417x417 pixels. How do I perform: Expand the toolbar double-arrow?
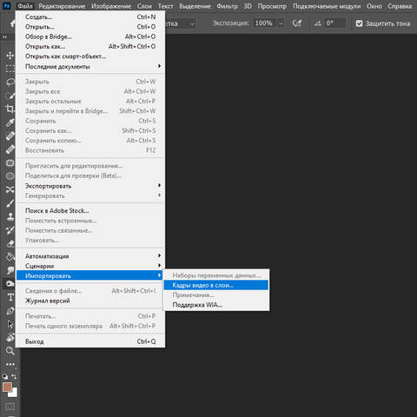[4, 37]
